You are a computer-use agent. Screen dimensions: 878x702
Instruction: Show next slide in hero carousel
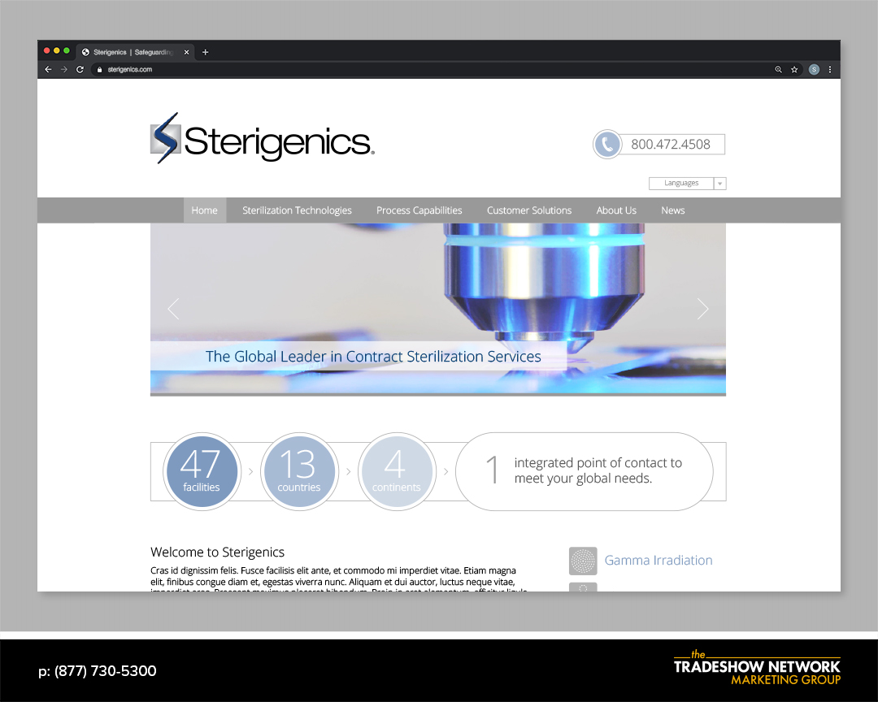702,309
